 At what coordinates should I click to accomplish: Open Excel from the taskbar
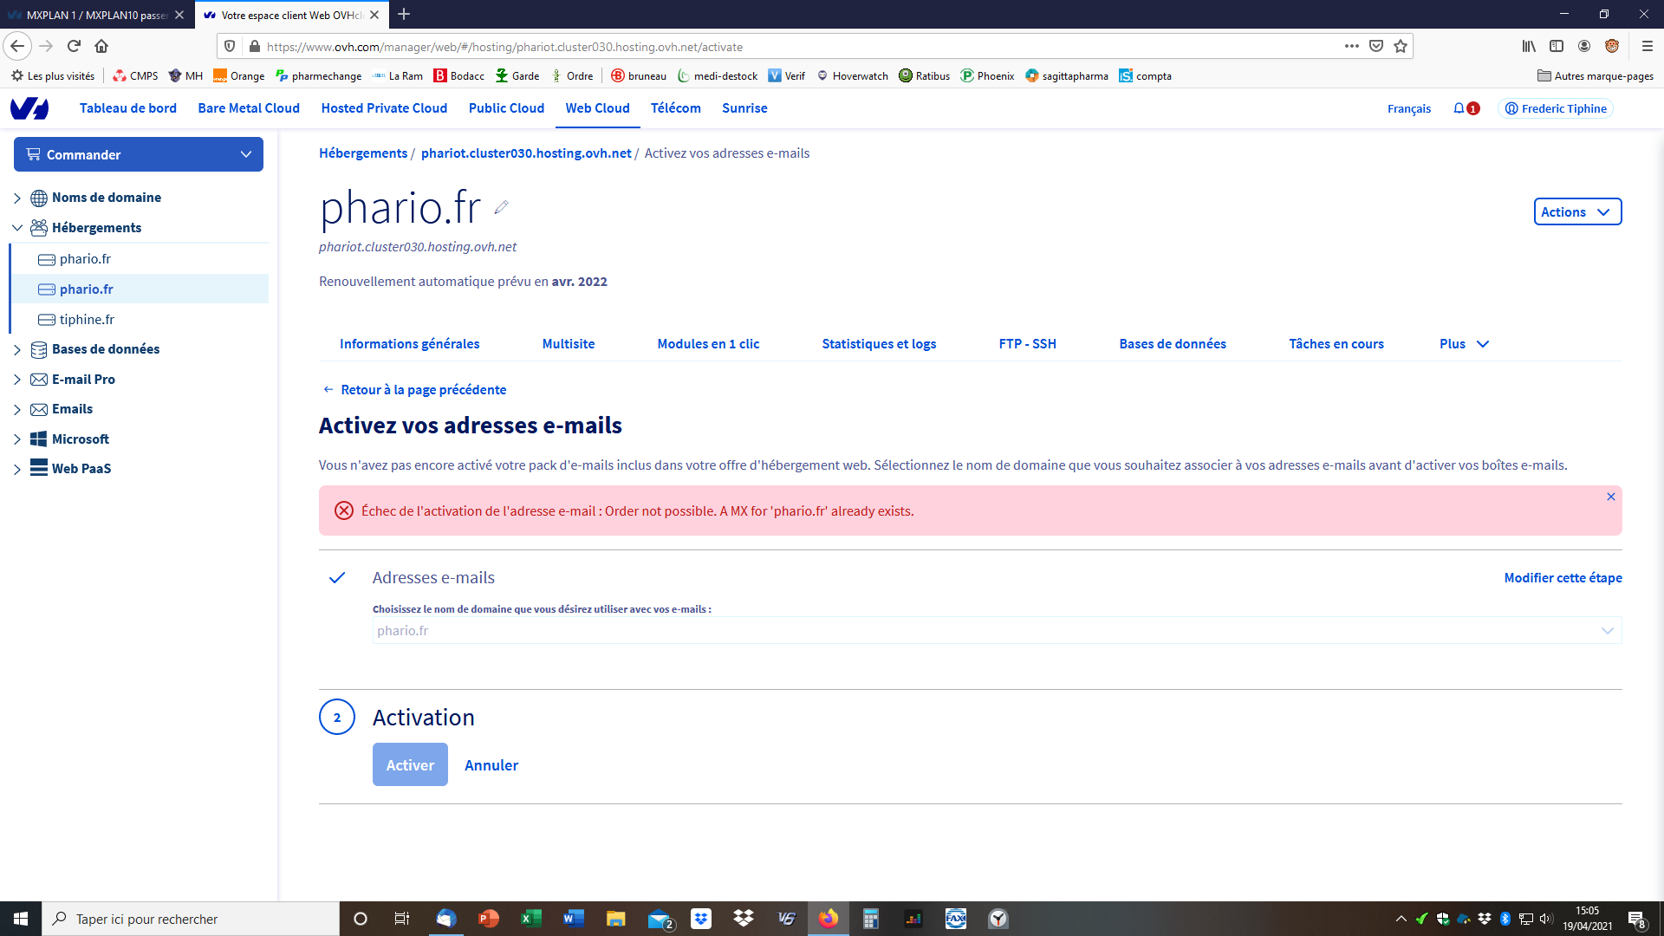tap(530, 919)
